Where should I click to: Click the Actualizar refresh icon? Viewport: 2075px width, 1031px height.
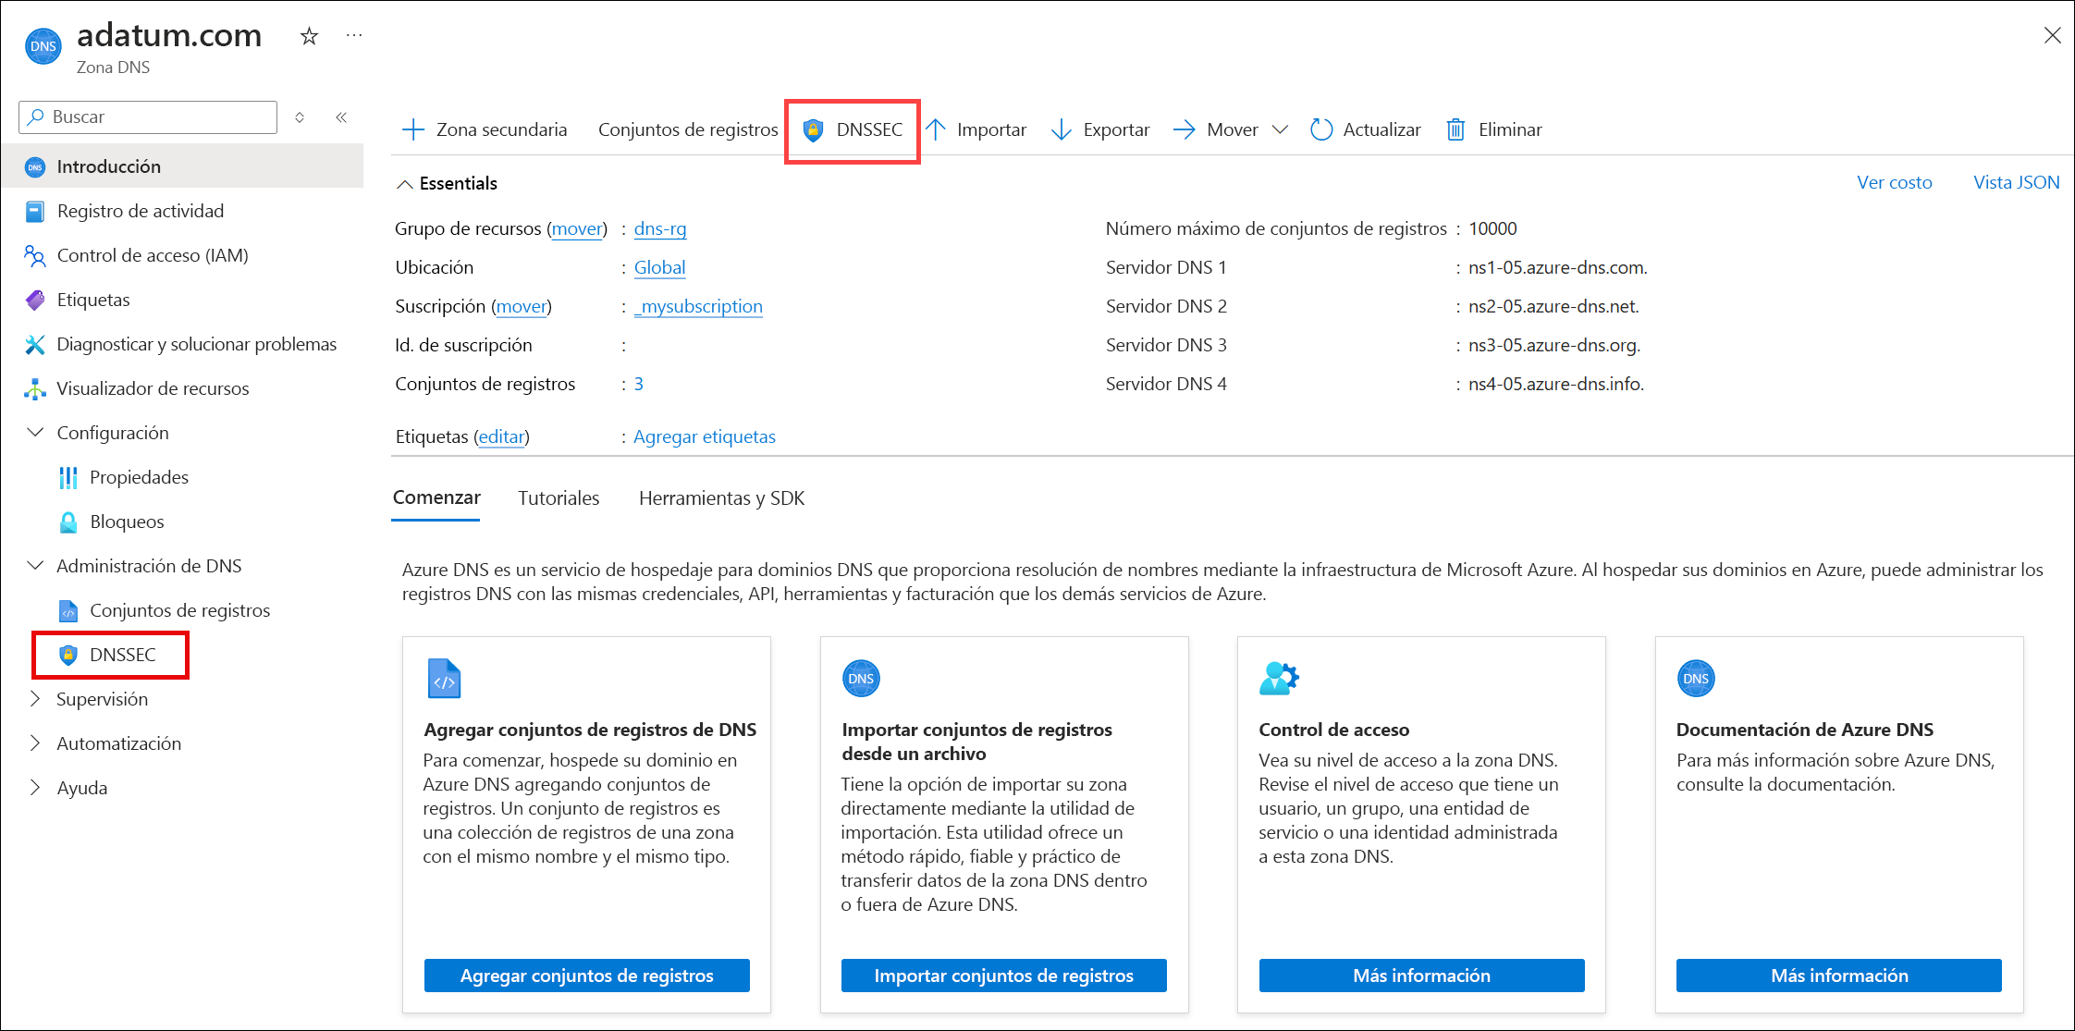coord(1321,130)
